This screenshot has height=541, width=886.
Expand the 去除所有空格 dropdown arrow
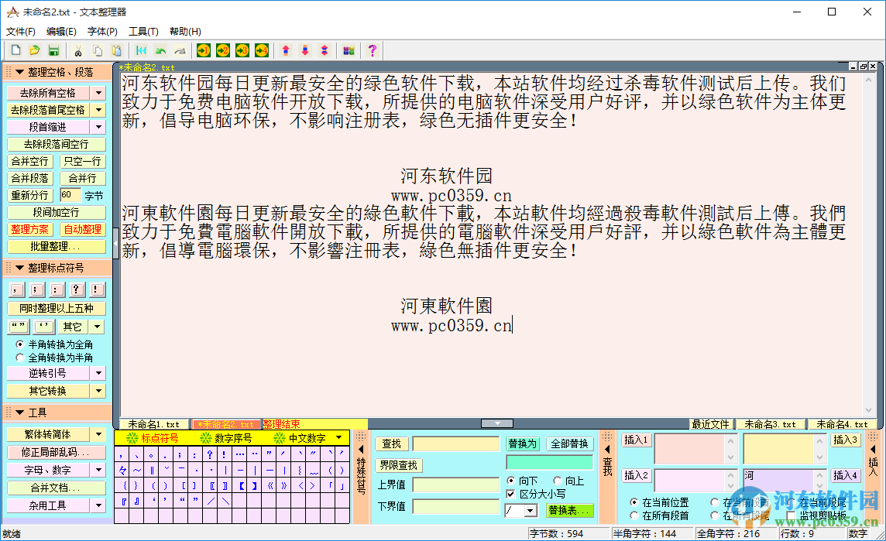tap(100, 92)
